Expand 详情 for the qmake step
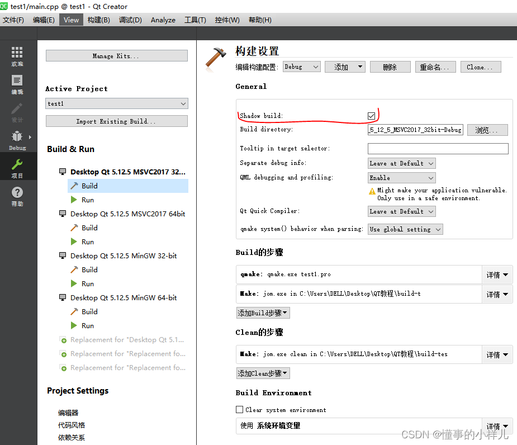Viewport: 517px width, 445px height. 497,275
